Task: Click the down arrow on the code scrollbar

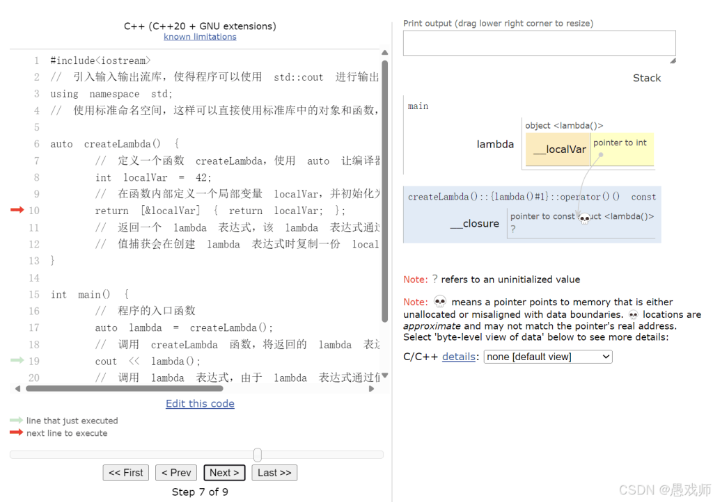Action: pyautogui.click(x=384, y=375)
